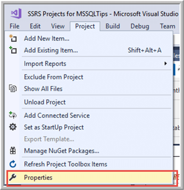Click the Shift+Alt+A shortcut text
Image resolution: width=184 pixels, height=190 pixels.
click(145, 50)
